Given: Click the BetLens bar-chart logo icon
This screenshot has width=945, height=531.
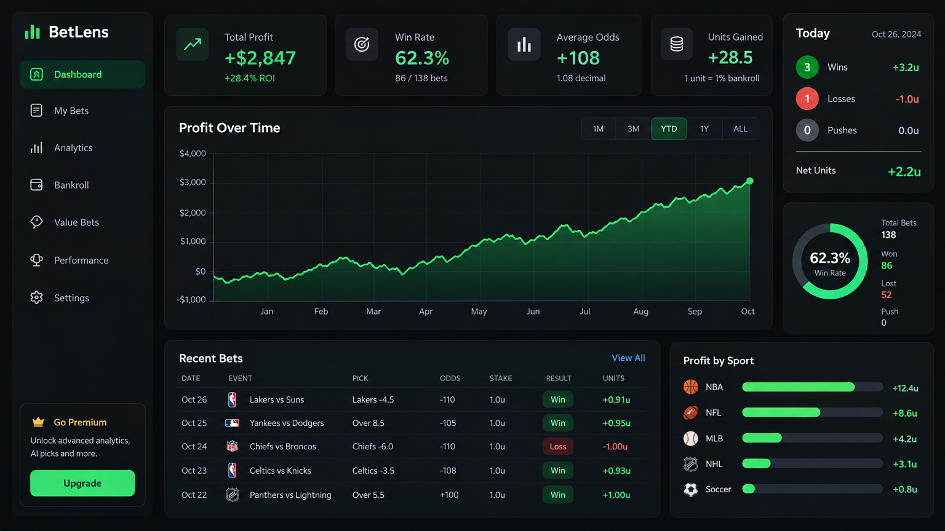Looking at the screenshot, I should pos(32,32).
